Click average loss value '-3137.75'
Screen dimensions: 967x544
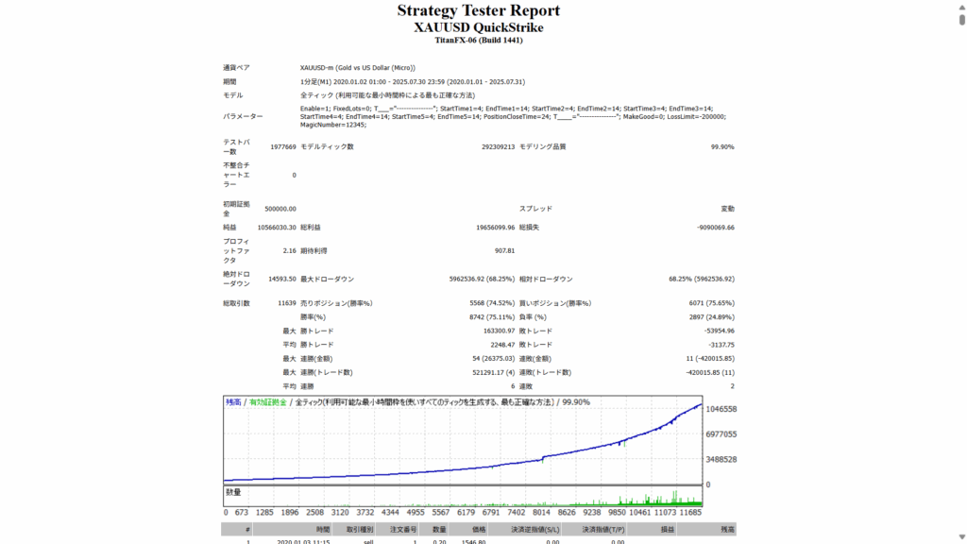[721, 345]
